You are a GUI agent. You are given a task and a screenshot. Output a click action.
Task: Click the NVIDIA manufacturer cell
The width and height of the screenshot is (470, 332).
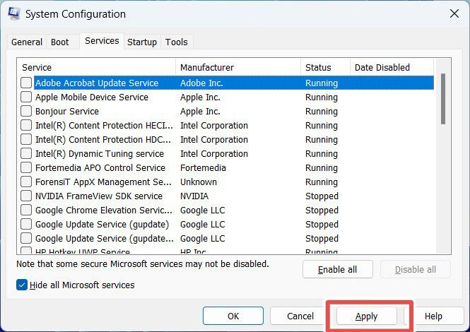pos(194,196)
